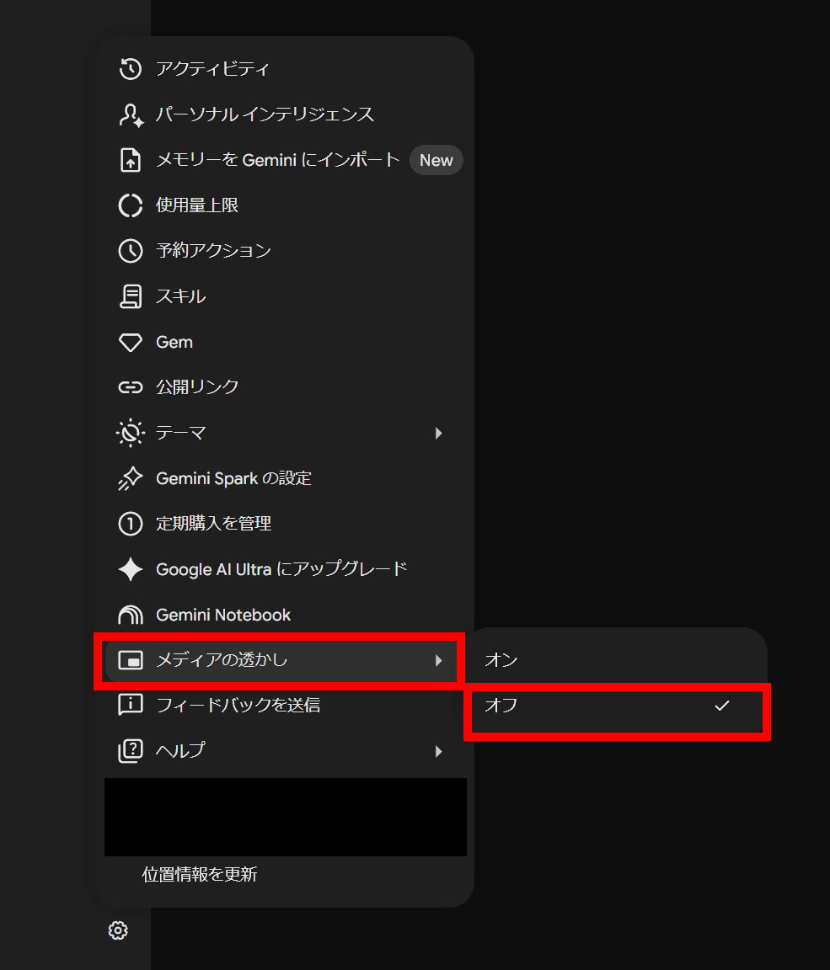Click the scheduled actions clock icon
This screenshot has height=970, width=830.
[130, 251]
